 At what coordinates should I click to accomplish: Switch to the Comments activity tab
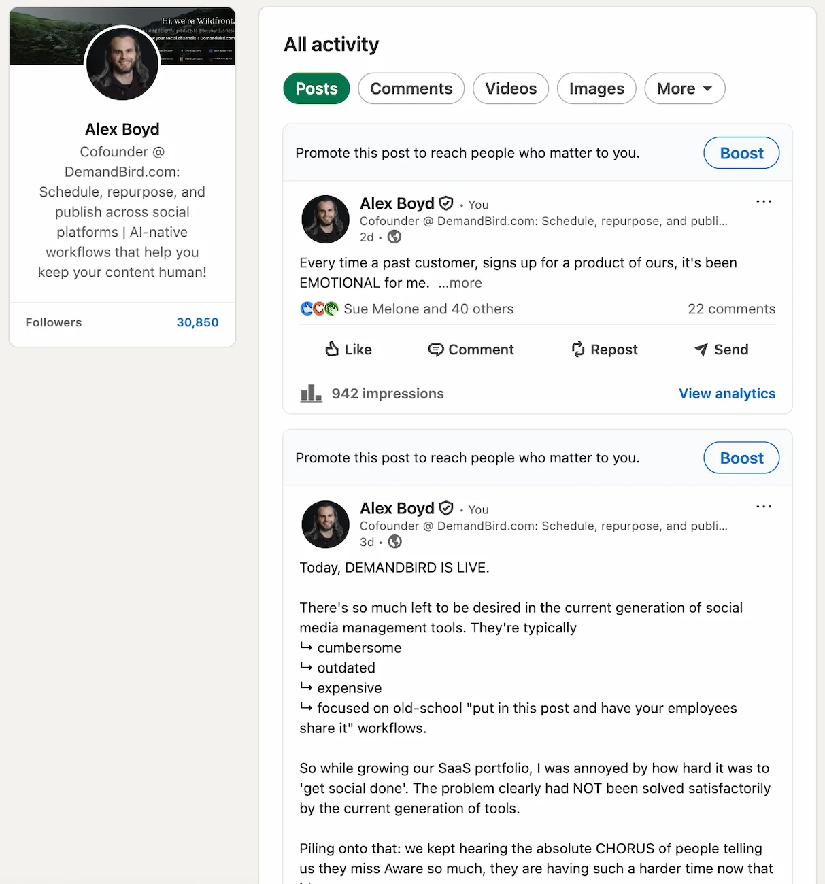pyautogui.click(x=411, y=88)
